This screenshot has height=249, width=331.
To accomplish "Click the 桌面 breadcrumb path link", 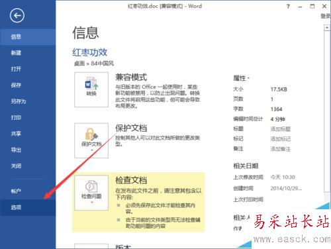I will (79, 64).
